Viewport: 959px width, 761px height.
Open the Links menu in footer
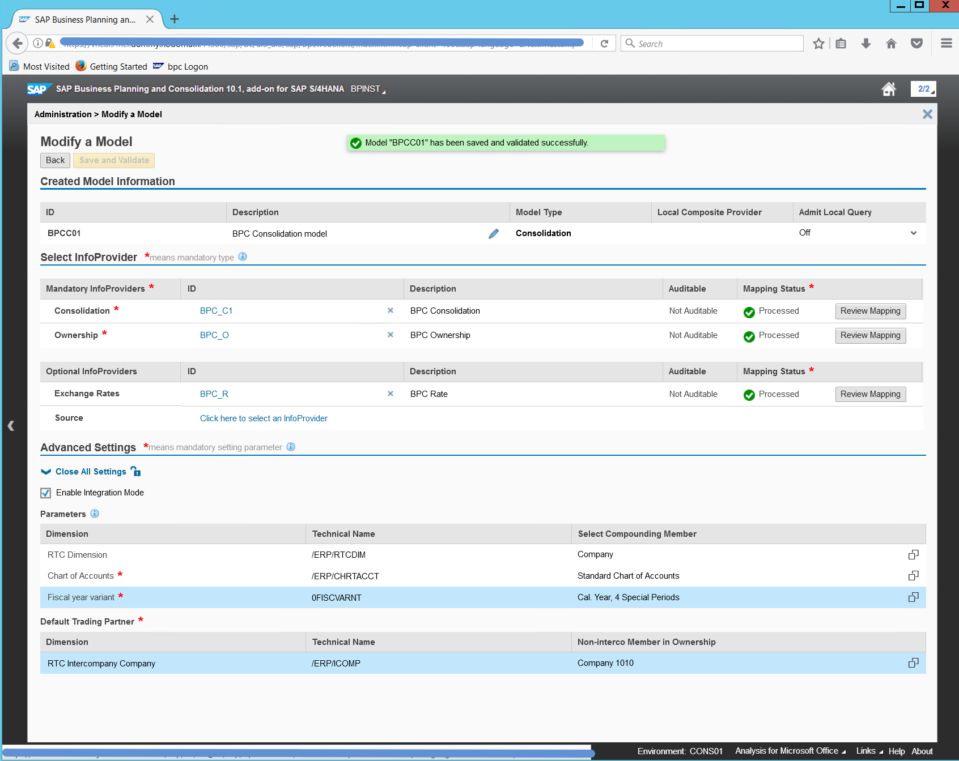click(868, 751)
